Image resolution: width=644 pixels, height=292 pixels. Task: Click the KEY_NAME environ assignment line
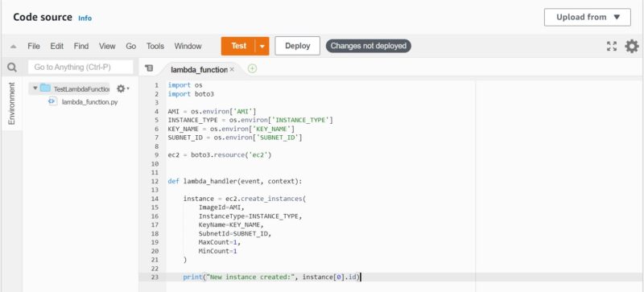click(x=231, y=129)
